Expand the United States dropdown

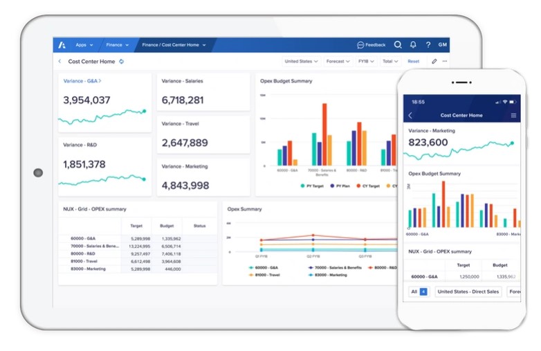point(301,62)
